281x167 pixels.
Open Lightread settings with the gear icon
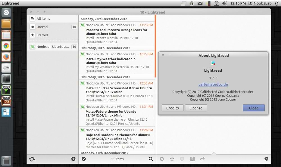click(x=266, y=159)
